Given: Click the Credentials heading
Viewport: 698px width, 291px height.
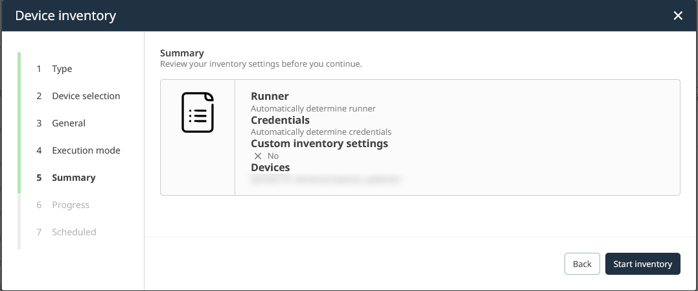Looking at the screenshot, I should click(280, 120).
